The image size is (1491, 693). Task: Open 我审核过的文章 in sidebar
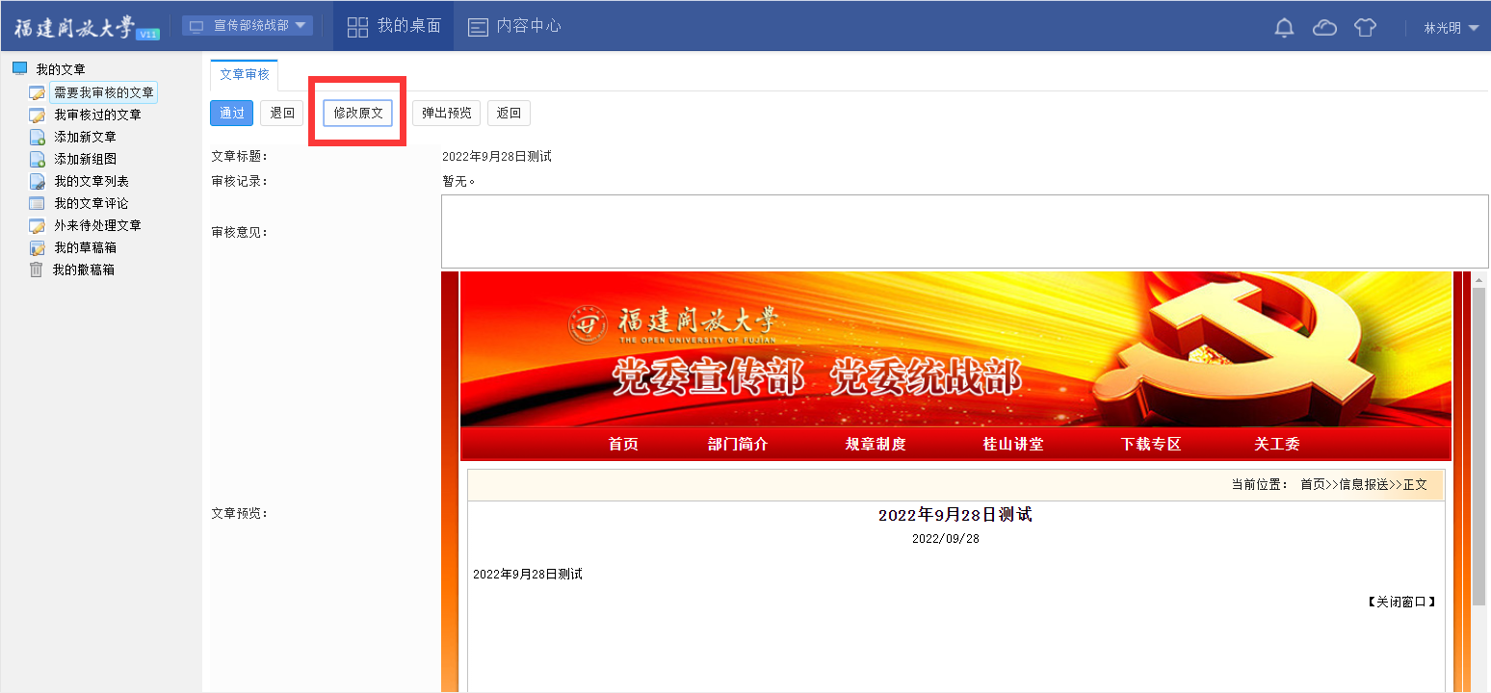click(x=97, y=115)
